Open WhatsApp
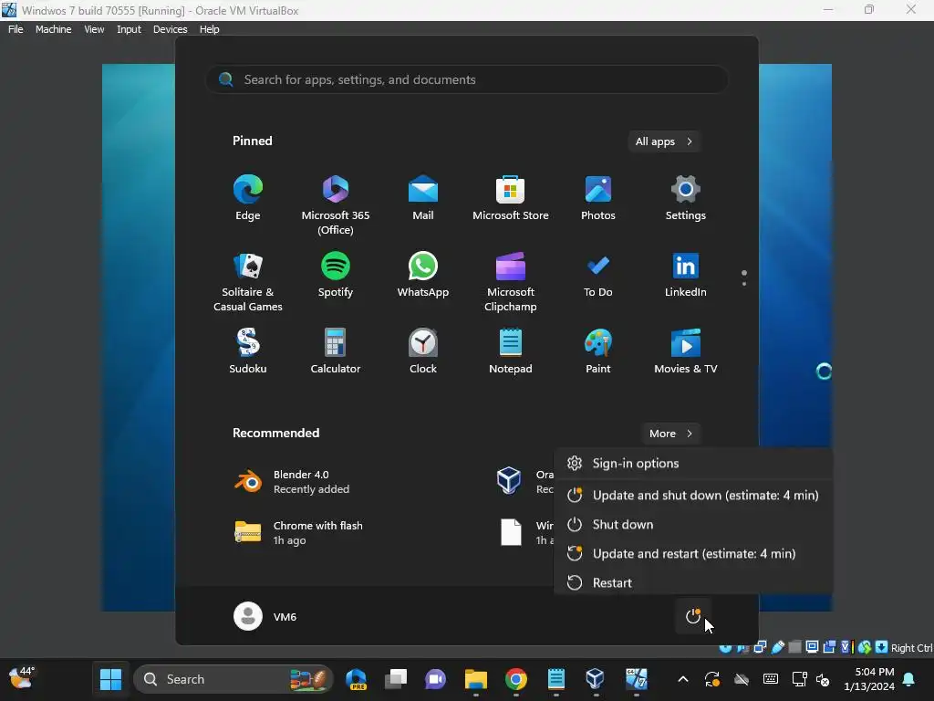934x701 pixels. point(423,275)
